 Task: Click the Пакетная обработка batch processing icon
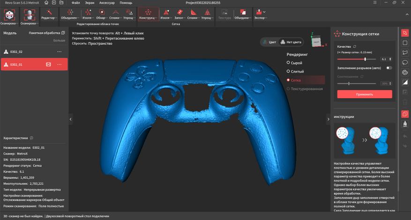coord(63,33)
